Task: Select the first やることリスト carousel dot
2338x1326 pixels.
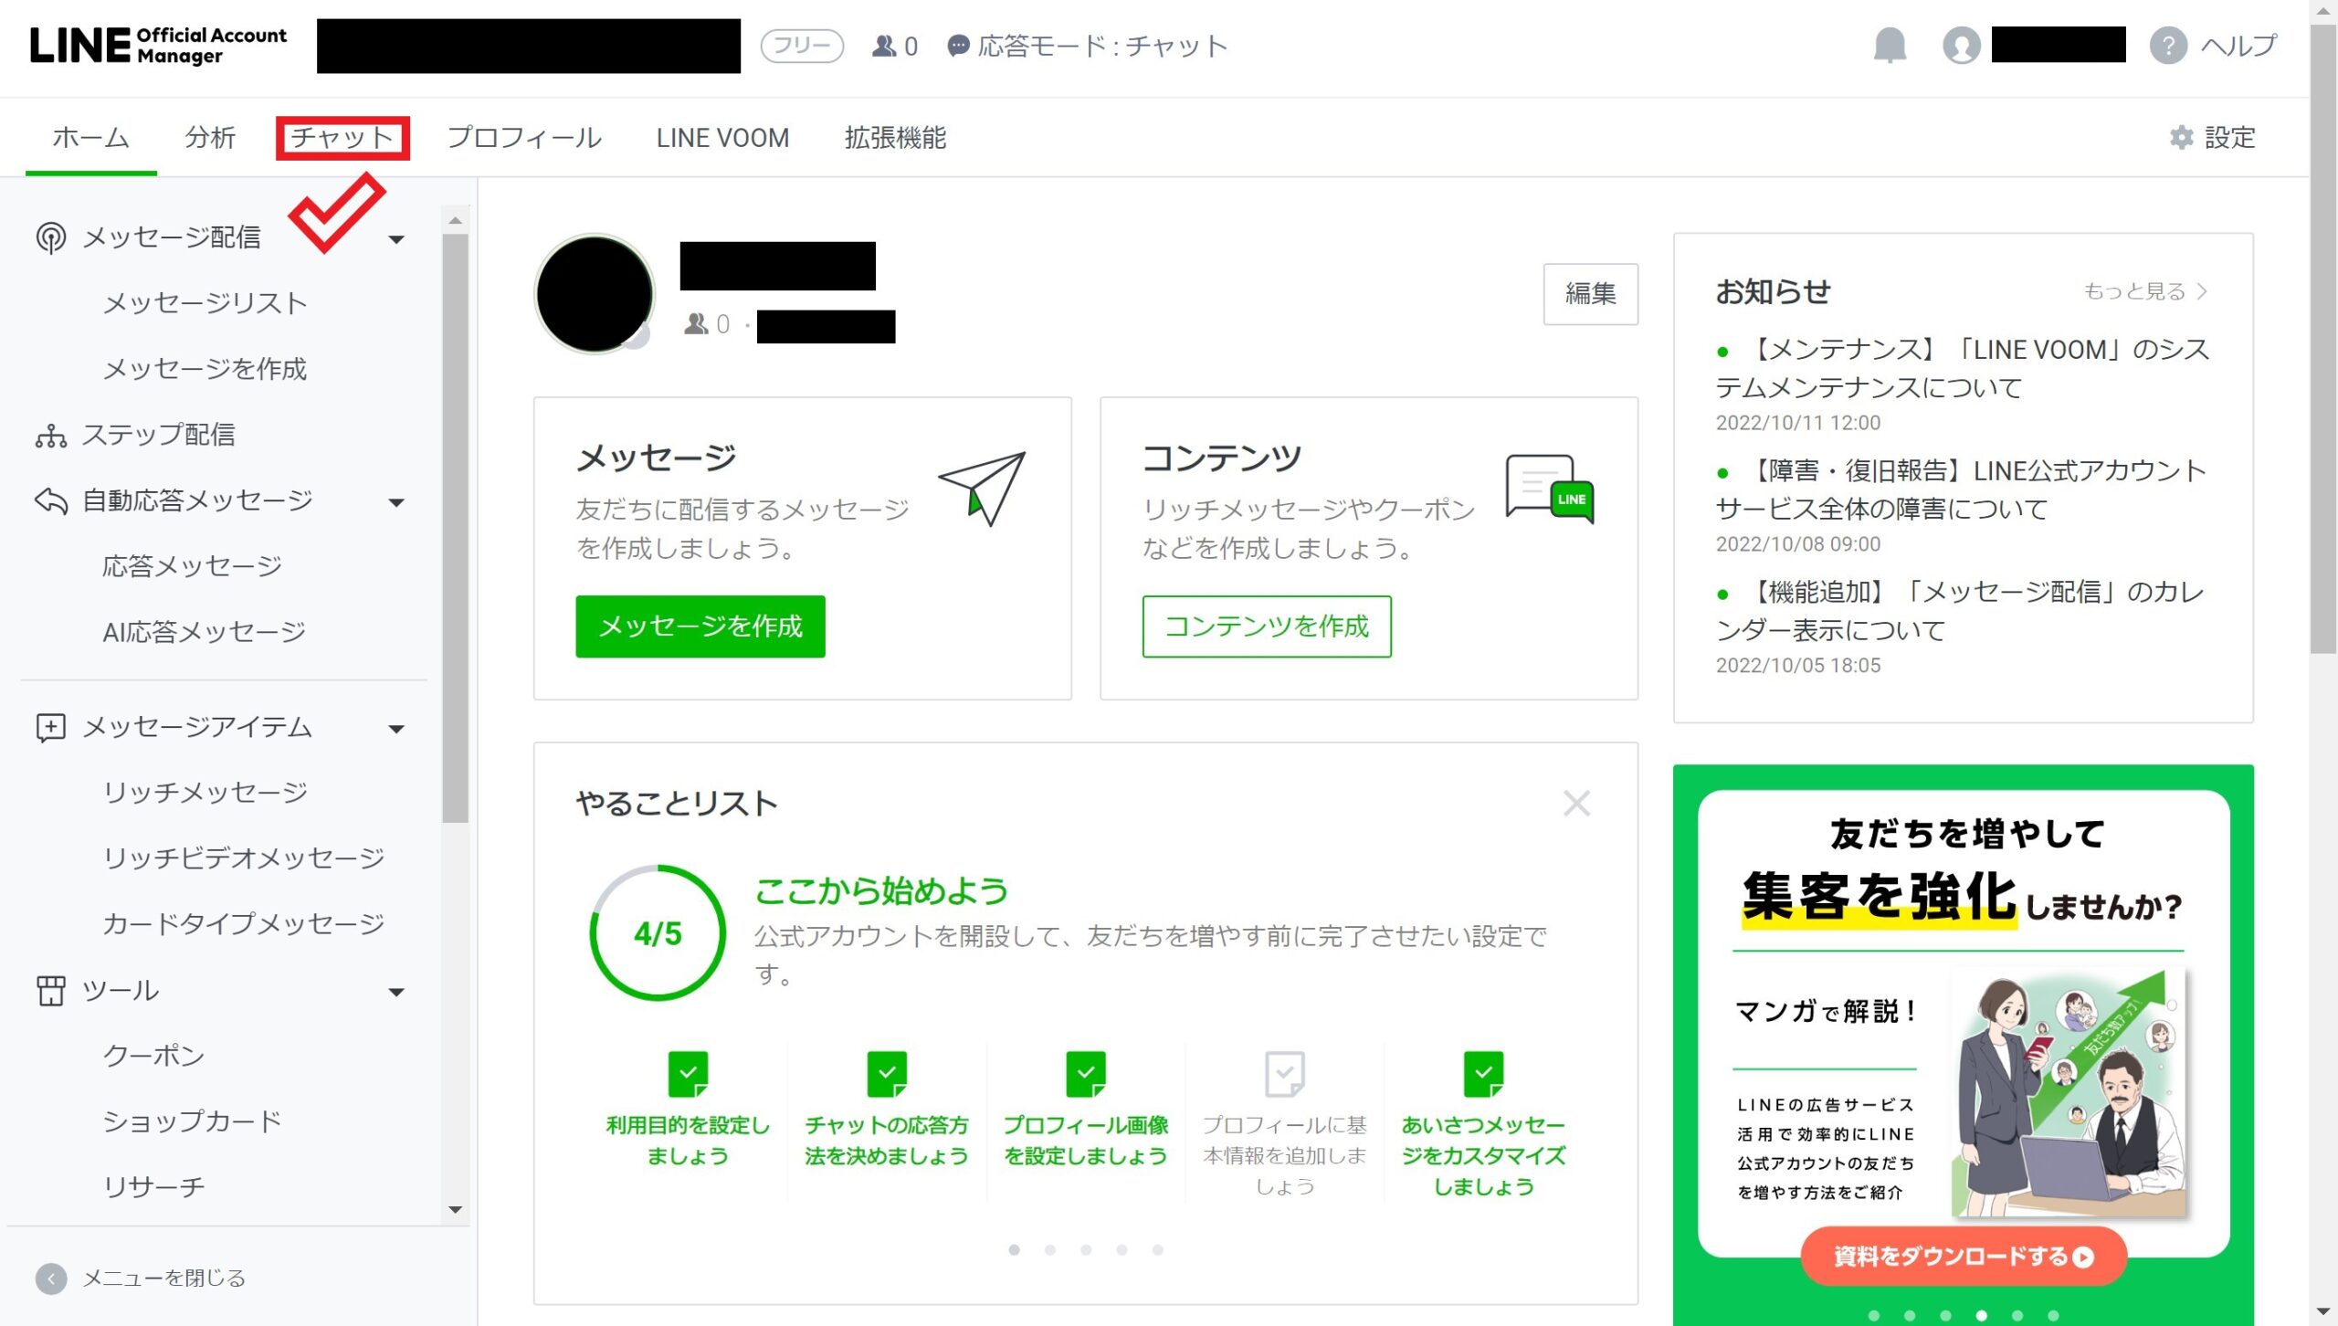Action: pos(1014,1250)
